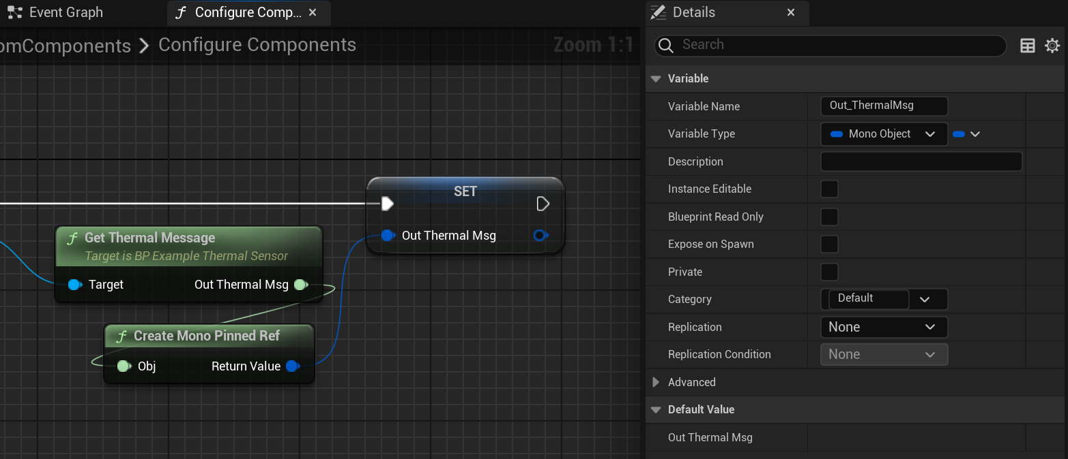Click the SET node execution input pin
The height and width of the screenshot is (459, 1068).
click(387, 204)
